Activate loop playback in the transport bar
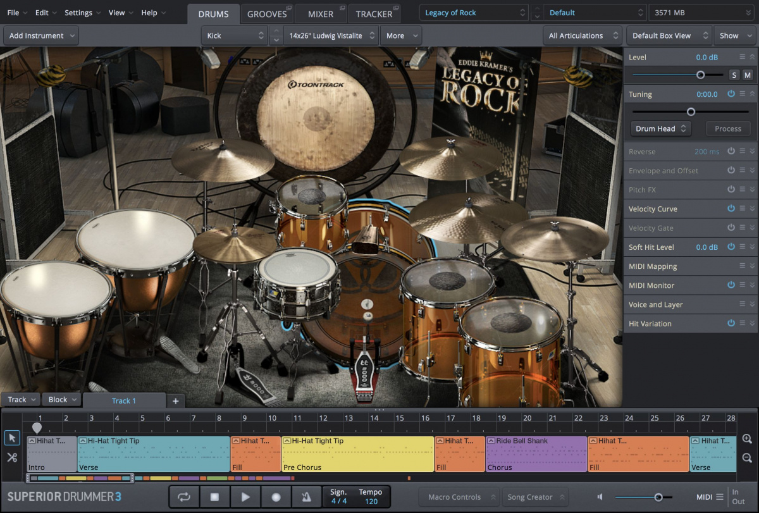This screenshot has height=513, width=759. pos(183,497)
